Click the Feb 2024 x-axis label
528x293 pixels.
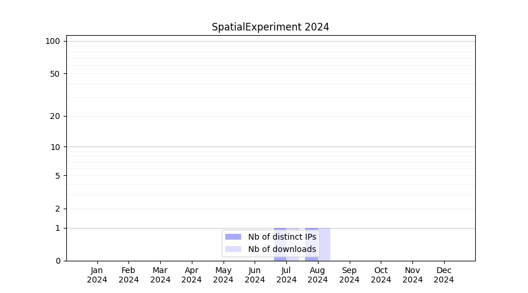[x=128, y=275]
